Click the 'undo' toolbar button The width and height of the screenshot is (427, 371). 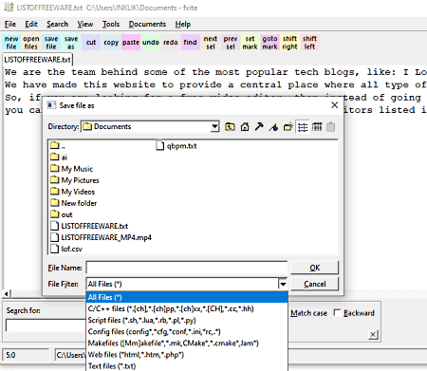[x=151, y=43]
